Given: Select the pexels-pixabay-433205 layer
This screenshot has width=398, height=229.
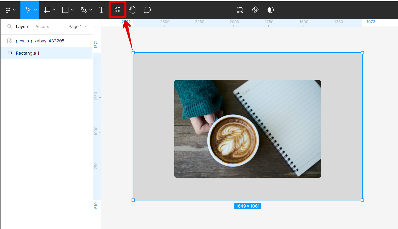Looking at the screenshot, I should coord(40,41).
